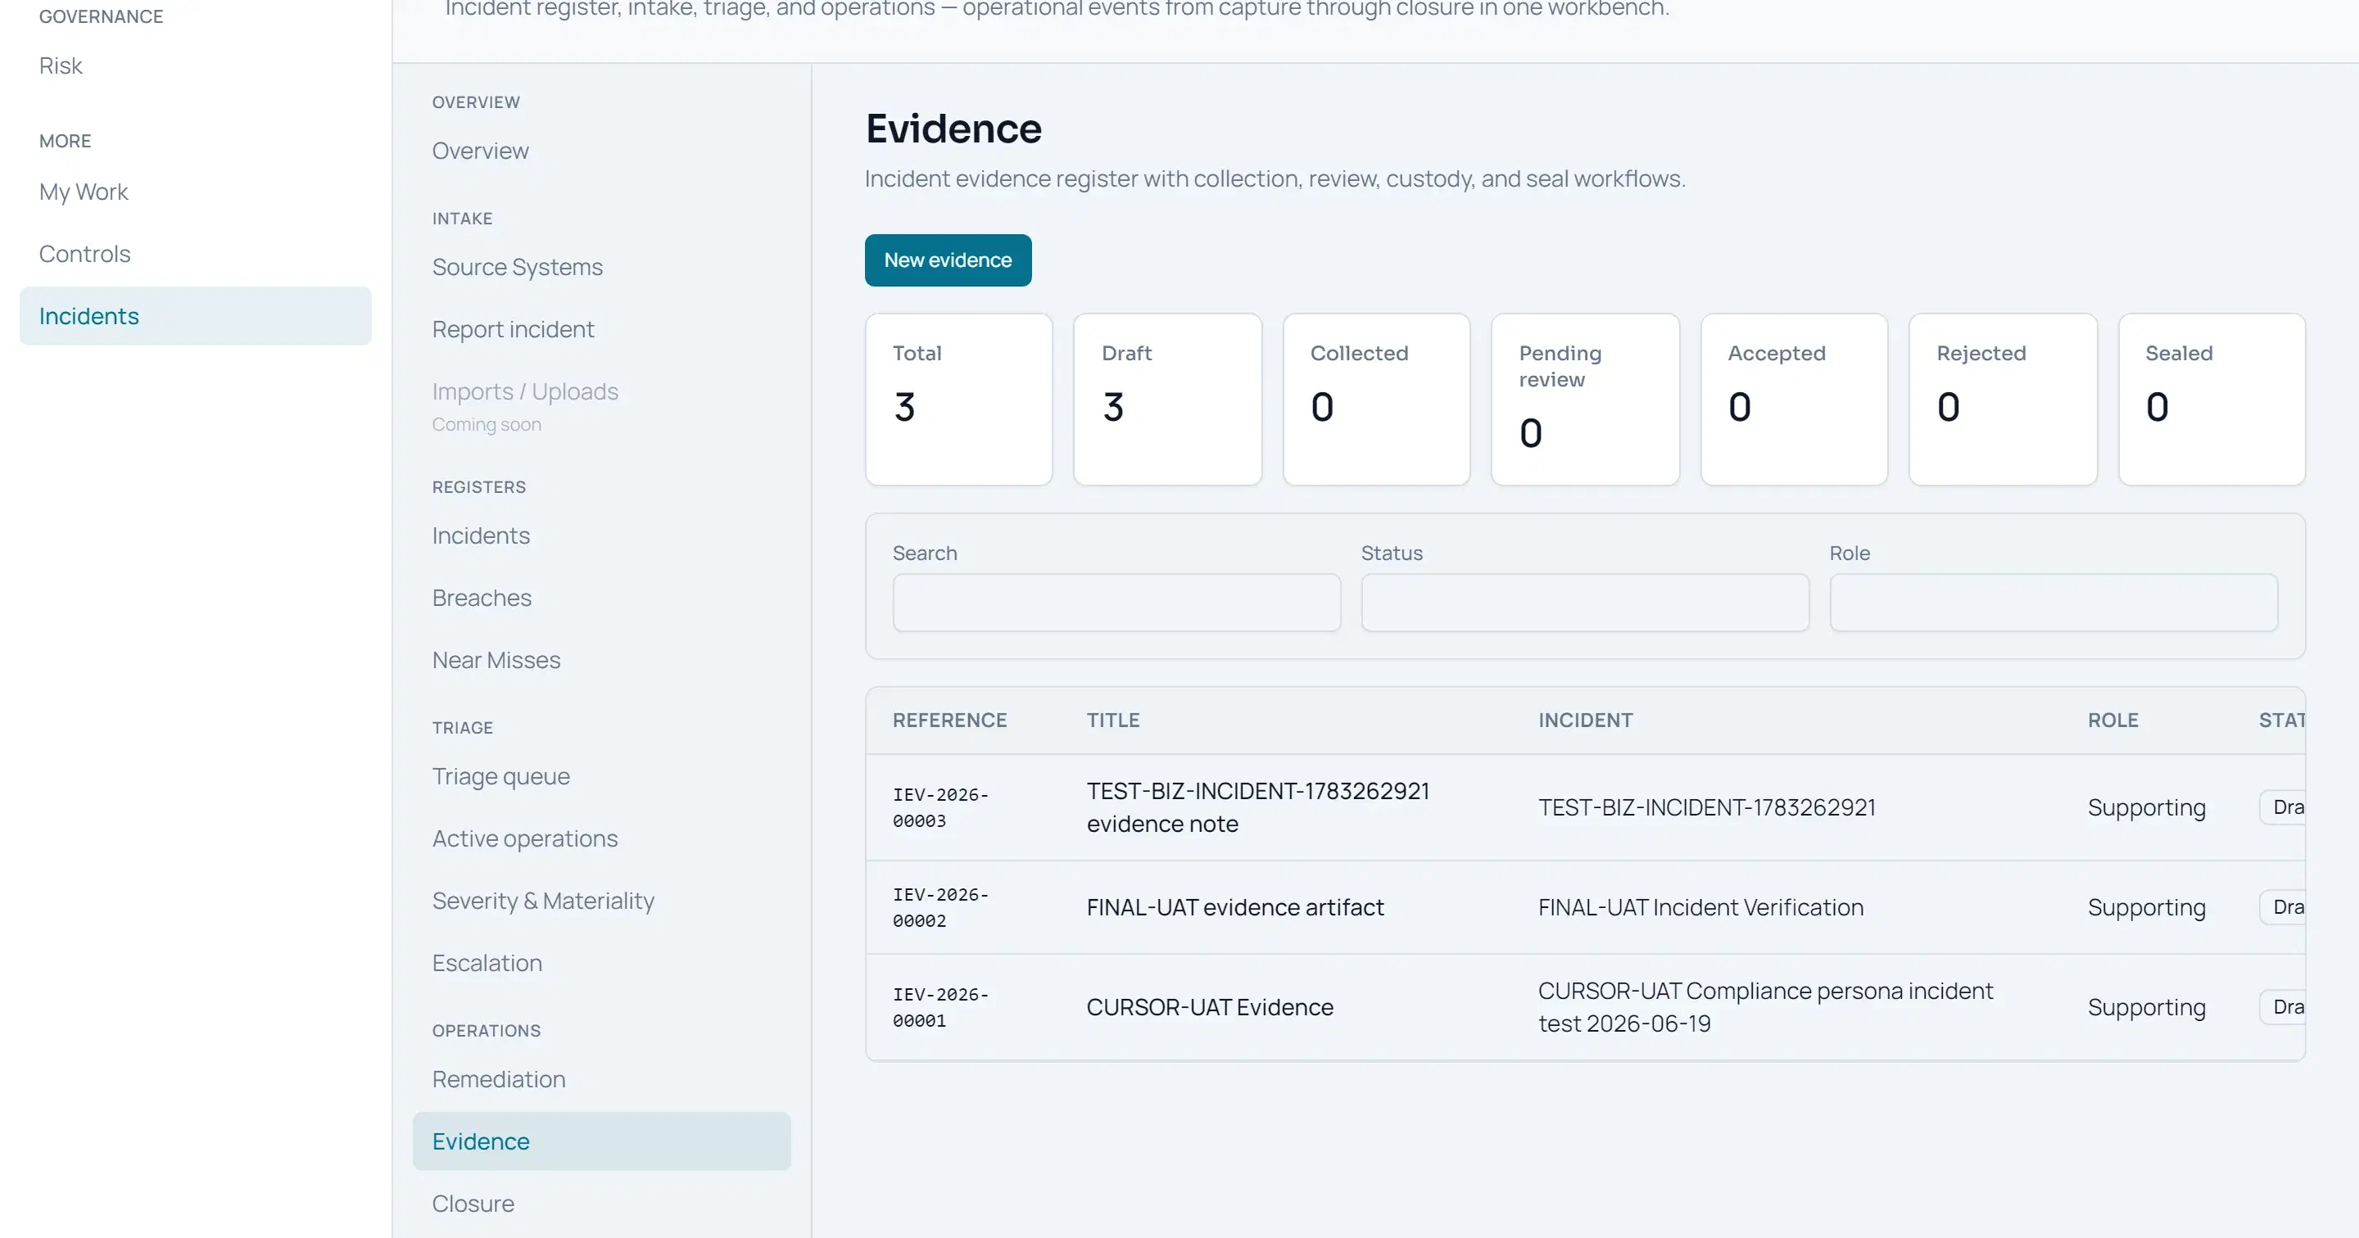Click incident FINAL-UAT Incident Verification
Image resolution: width=2359 pixels, height=1238 pixels.
[x=1700, y=907]
